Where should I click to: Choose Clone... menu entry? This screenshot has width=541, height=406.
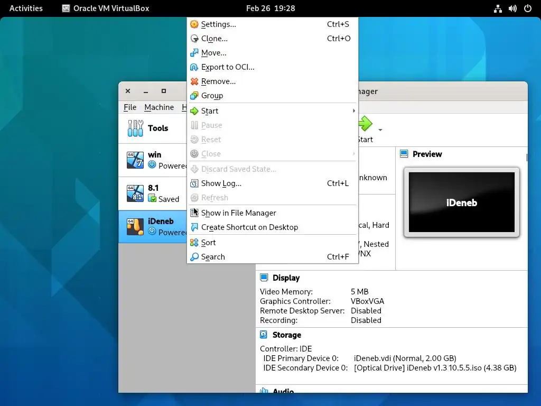273,38
